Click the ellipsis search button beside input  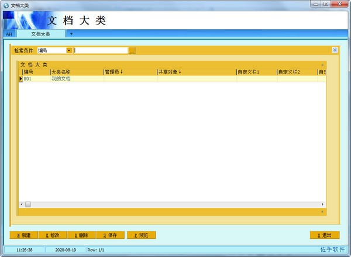pyautogui.click(x=132, y=51)
